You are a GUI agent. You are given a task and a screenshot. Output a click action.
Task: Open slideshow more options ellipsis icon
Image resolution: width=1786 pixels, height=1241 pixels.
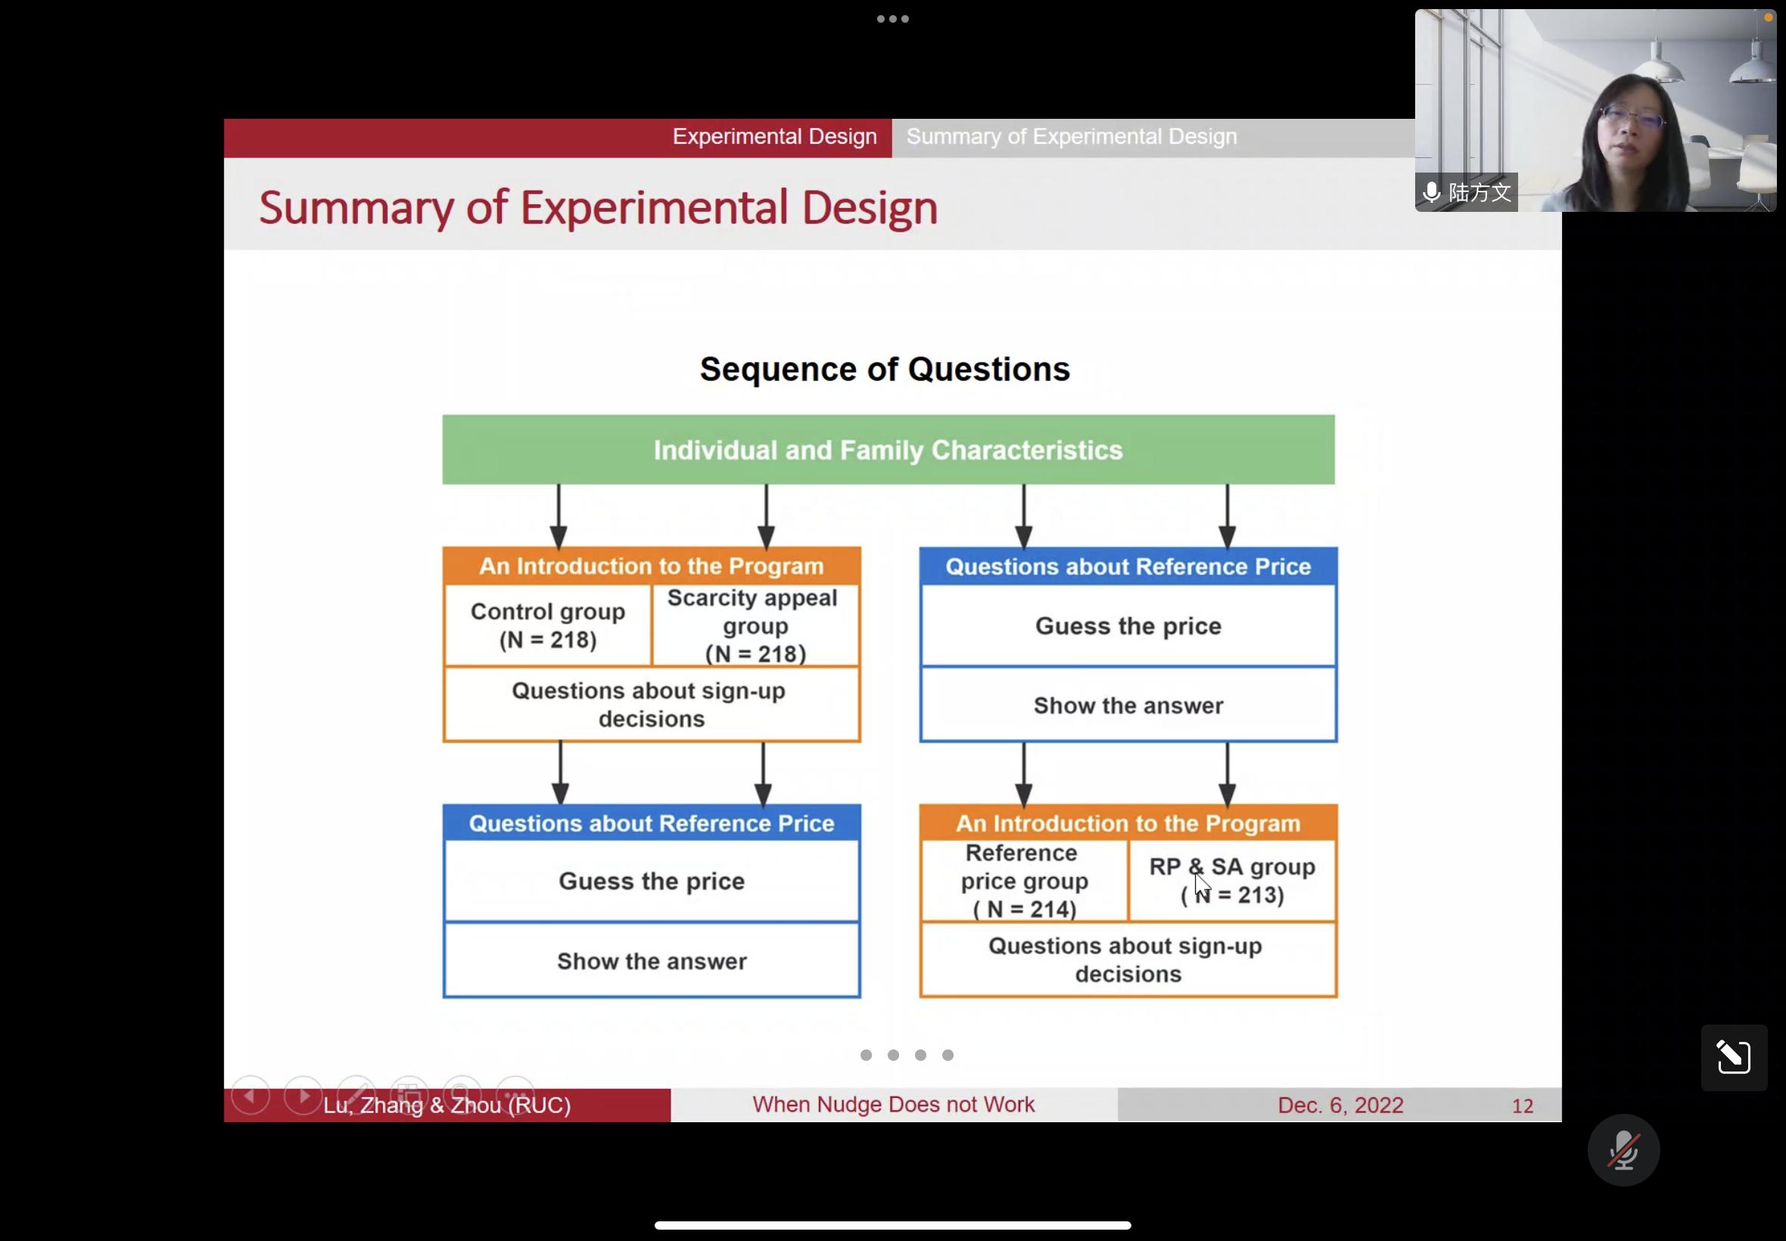tap(515, 1095)
